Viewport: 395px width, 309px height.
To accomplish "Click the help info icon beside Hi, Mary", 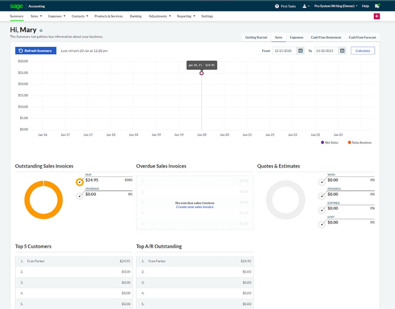I will point(41,31).
